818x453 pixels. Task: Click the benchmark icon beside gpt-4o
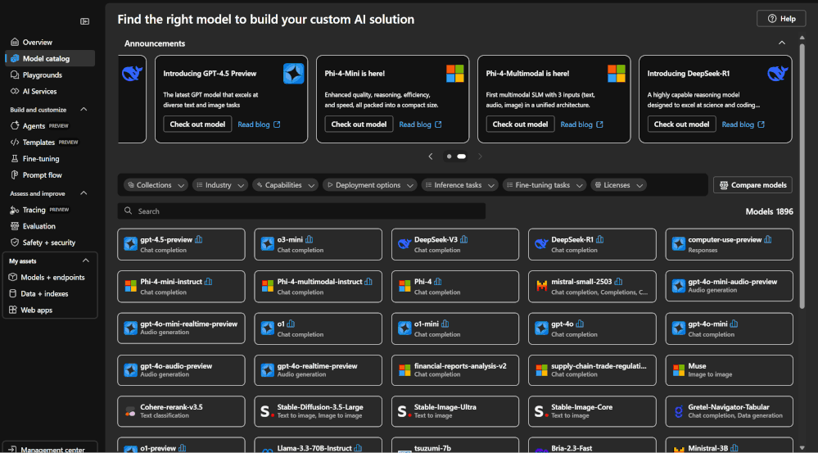coord(581,324)
